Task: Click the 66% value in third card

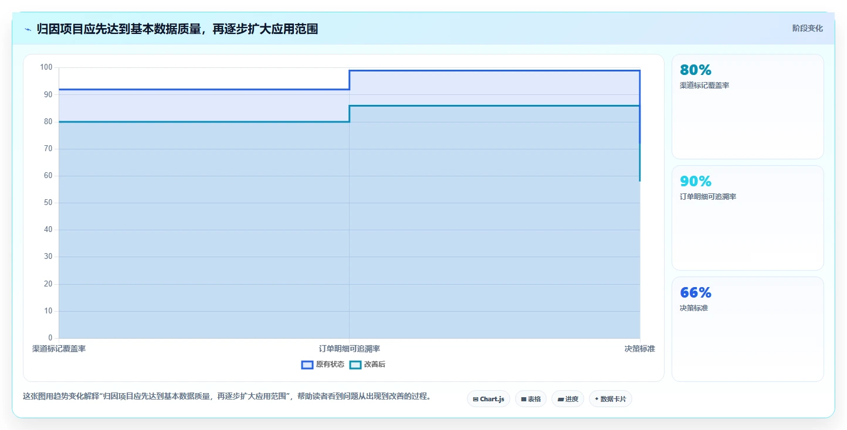Action: point(696,292)
